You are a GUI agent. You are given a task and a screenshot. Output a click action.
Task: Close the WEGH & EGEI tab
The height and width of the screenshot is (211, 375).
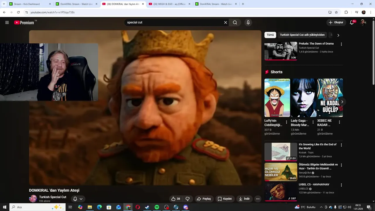pos(189,4)
